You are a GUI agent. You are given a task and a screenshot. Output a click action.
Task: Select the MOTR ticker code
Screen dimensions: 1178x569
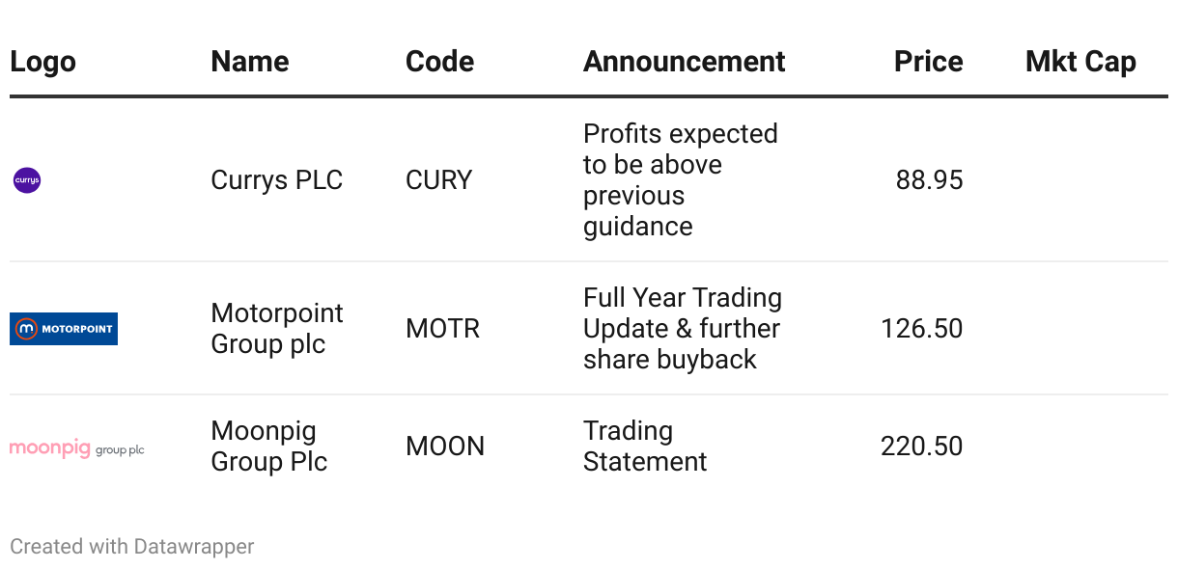(x=443, y=329)
